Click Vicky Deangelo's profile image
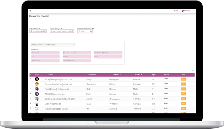 point(37,79)
